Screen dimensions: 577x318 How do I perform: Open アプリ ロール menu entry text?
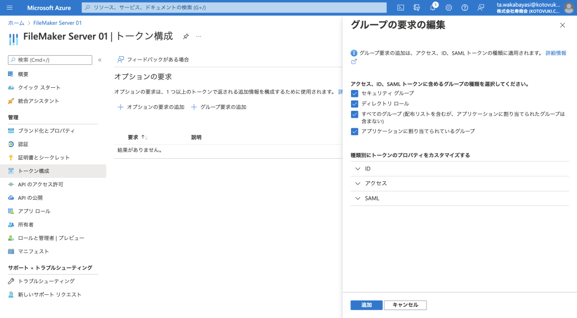click(x=34, y=211)
